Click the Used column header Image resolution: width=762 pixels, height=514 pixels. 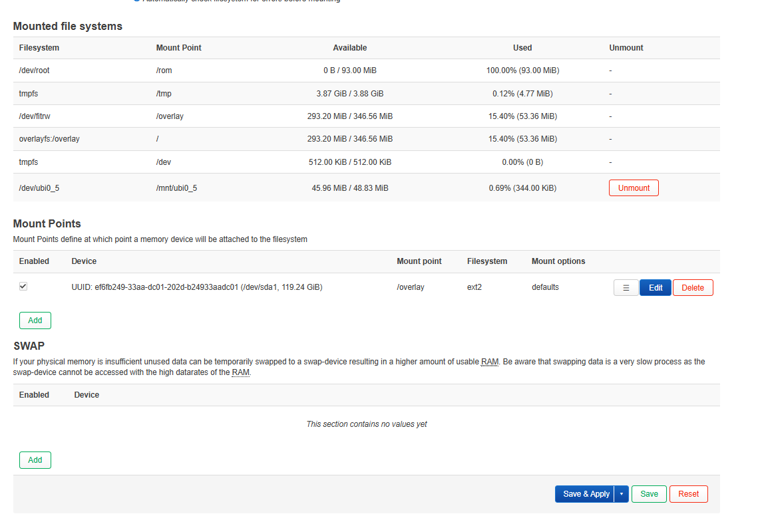[x=522, y=48]
